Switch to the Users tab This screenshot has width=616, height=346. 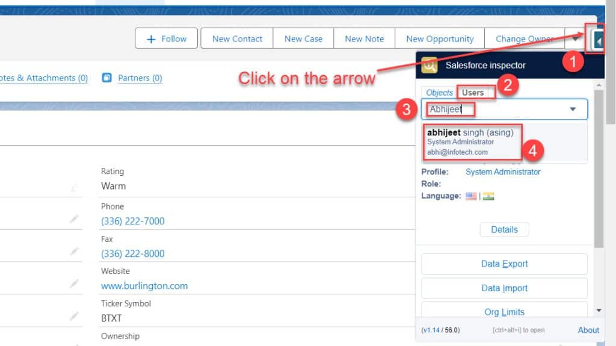[x=473, y=93]
